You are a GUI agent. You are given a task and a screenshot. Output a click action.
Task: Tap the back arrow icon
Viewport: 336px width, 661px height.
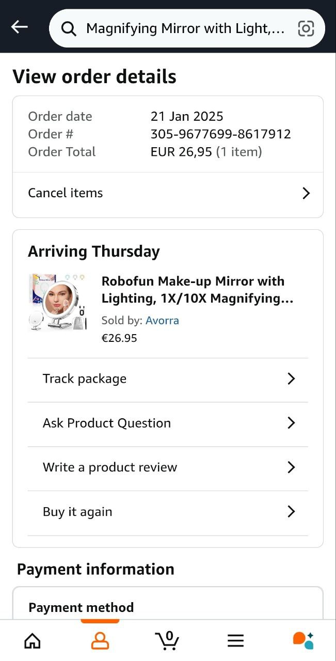point(20,27)
